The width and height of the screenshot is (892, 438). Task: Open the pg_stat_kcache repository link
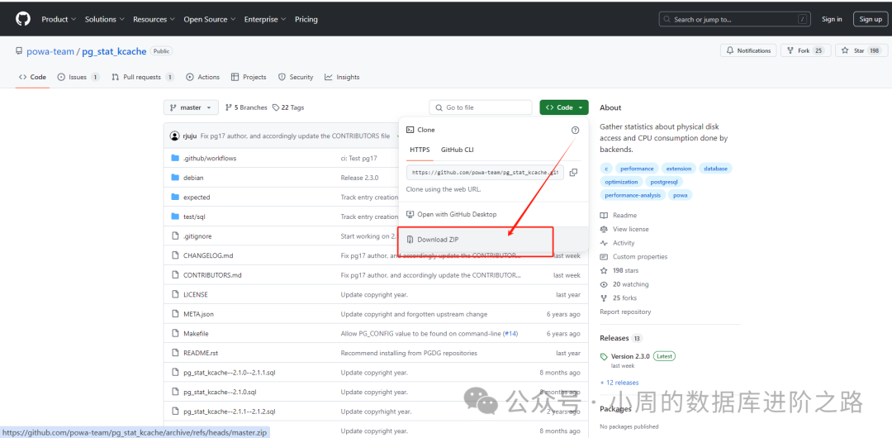pos(114,51)
